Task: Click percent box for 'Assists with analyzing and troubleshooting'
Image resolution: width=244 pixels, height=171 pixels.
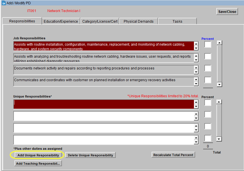Action: point(208,56)
